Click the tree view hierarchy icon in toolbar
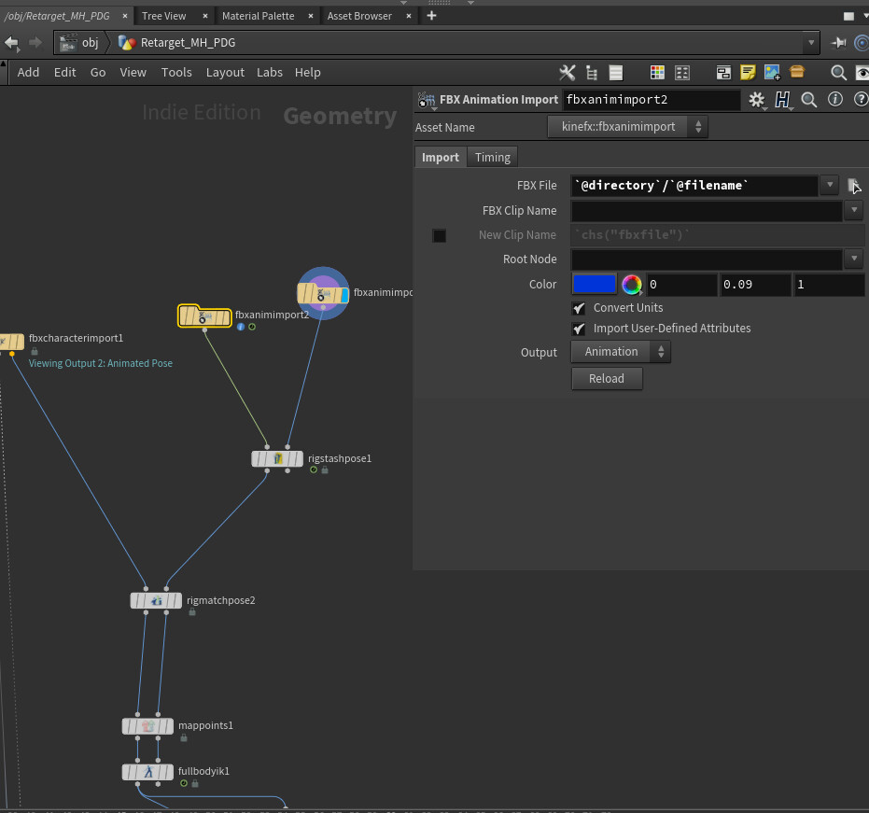This screenshot has height=813, width=869. point(592,72)
